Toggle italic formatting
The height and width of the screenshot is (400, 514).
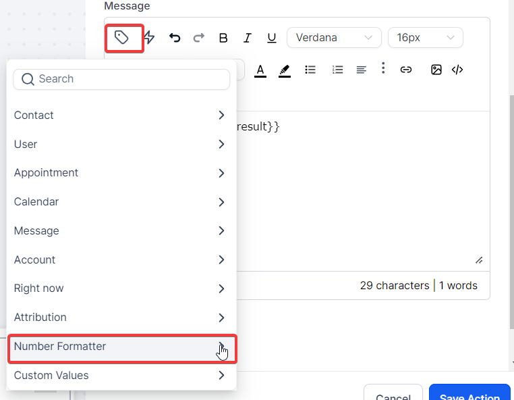coord(248,38)
